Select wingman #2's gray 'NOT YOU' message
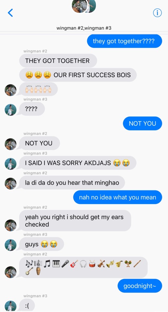Viewport: 168px width, 312px height. (x=40, y=143)
